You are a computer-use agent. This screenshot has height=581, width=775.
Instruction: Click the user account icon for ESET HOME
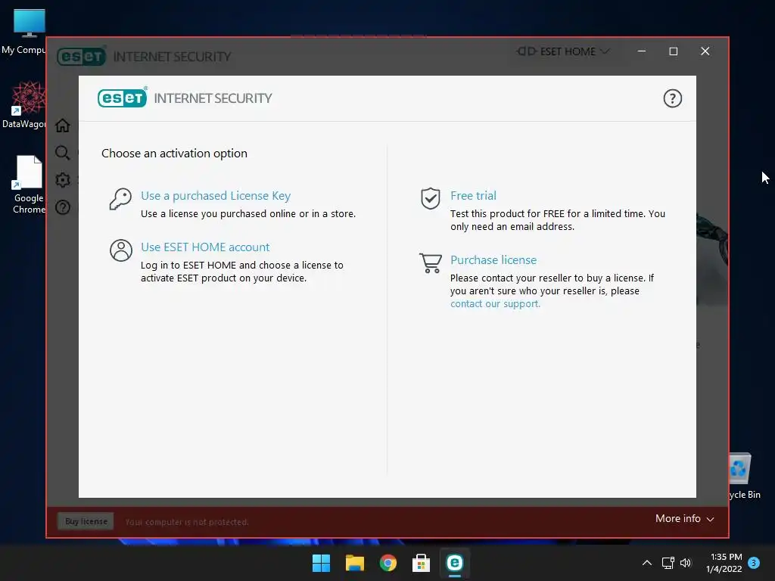click(x=120, y=250)
